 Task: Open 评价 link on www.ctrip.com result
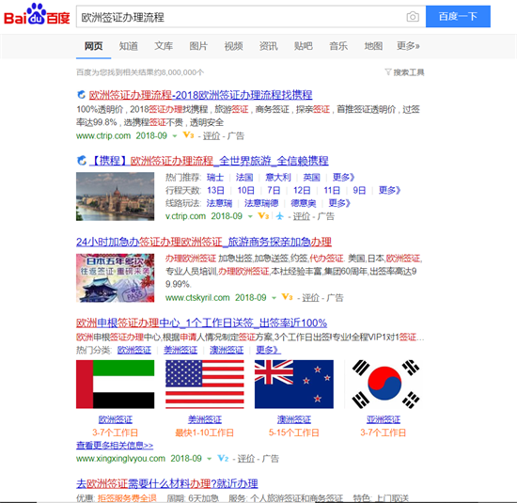(211, 136)
